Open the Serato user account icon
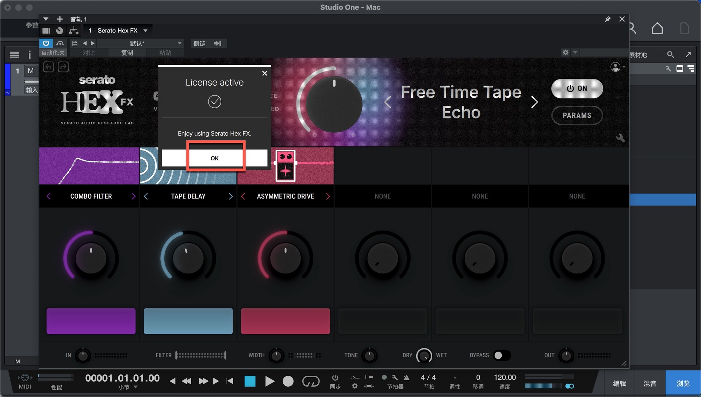Viewport: 701px width, 397px height. click(615, 67)
